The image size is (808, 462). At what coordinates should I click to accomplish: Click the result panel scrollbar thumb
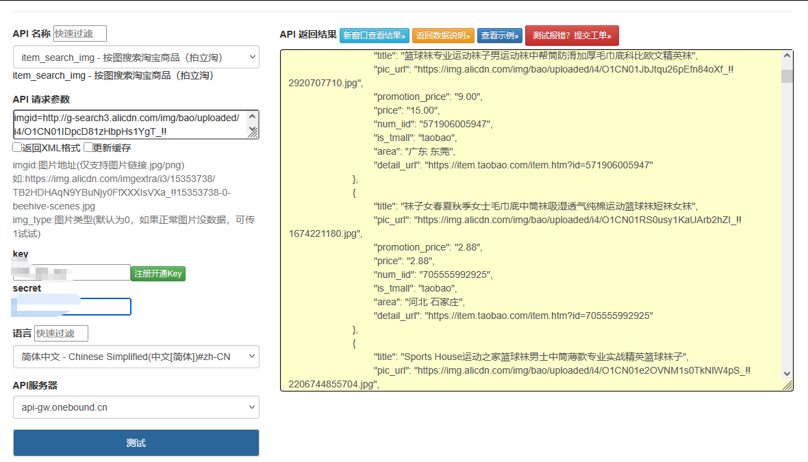tap(787, 76)
